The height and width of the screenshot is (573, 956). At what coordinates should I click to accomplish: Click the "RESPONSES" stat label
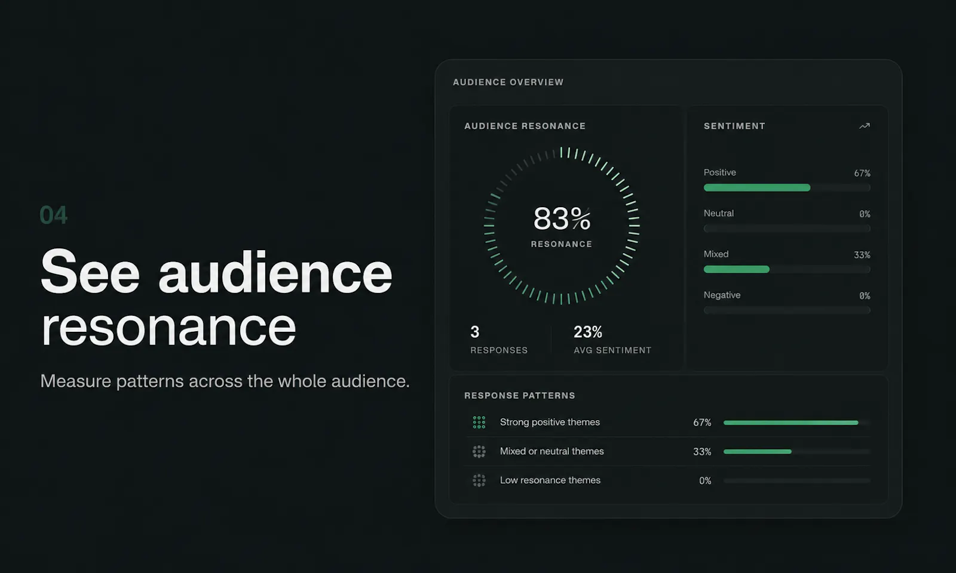point(499,350)
